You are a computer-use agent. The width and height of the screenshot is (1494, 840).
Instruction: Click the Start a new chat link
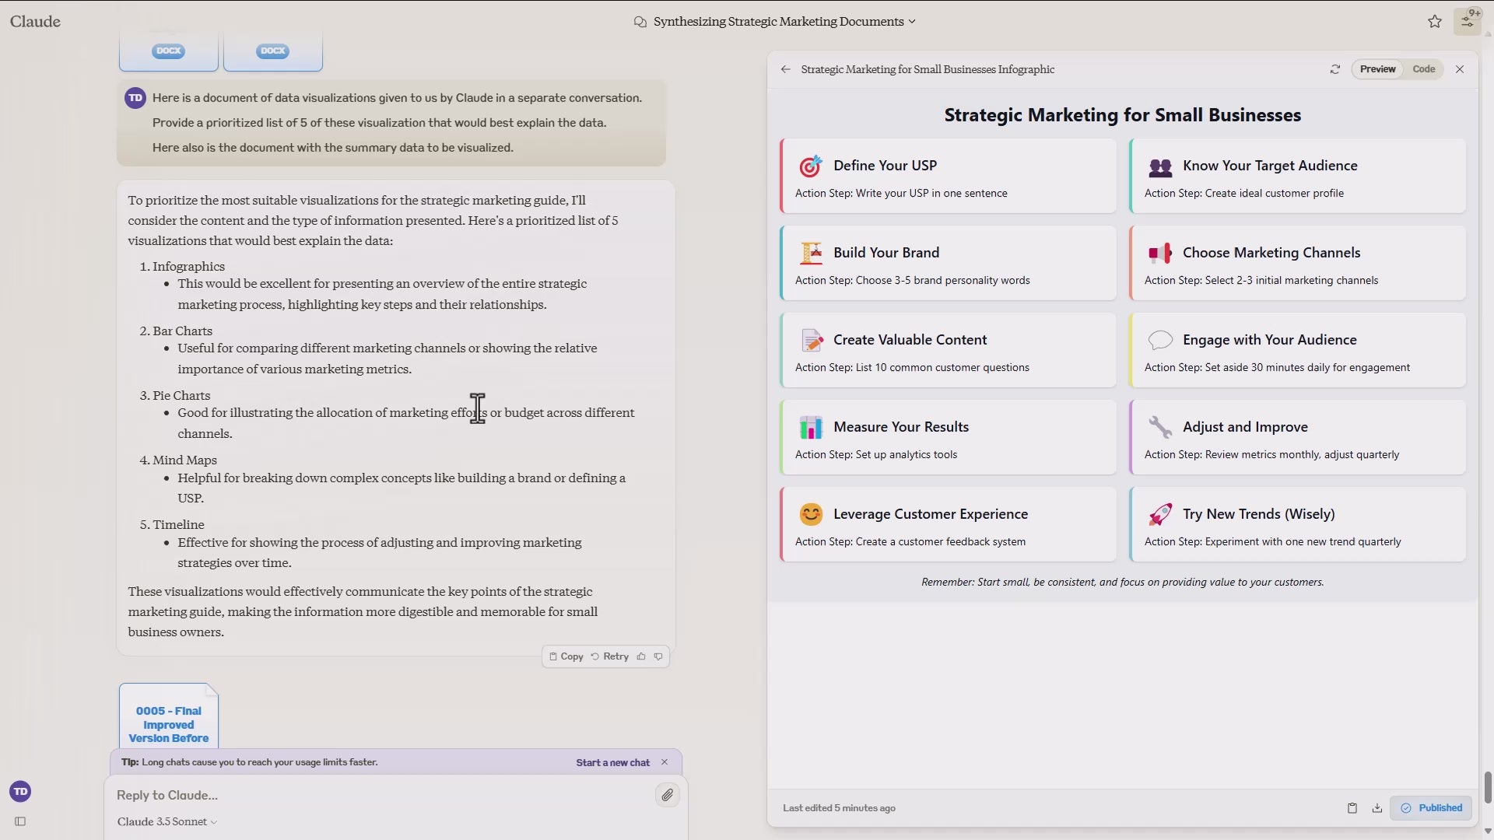[x=612, y=762]
